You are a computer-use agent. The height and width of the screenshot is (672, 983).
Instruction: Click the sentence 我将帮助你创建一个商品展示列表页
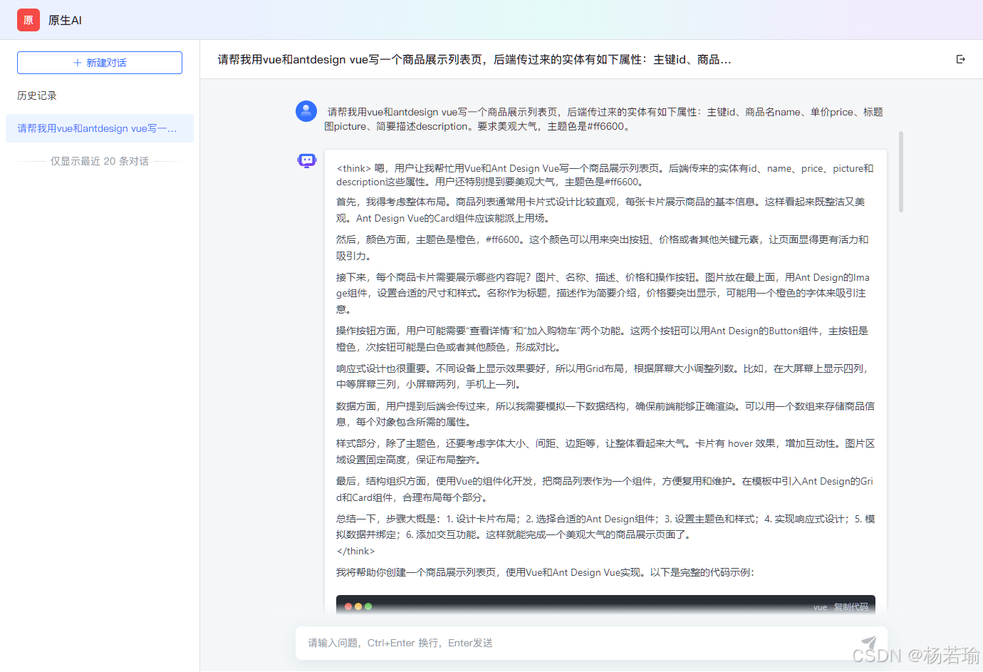545,572
